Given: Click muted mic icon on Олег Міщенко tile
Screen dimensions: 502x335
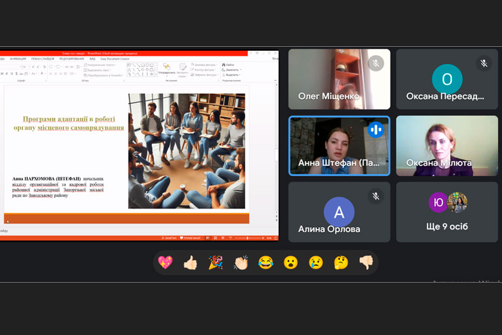Looking at the screenshot, I should [x=376, y=63].
